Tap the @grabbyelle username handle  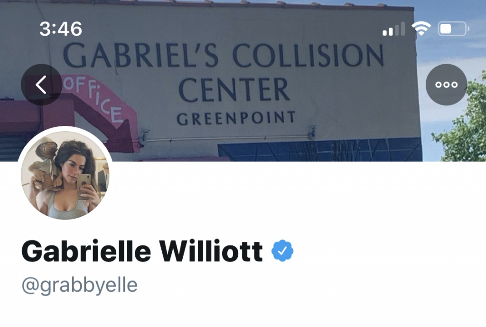click(x=80, y=286)
